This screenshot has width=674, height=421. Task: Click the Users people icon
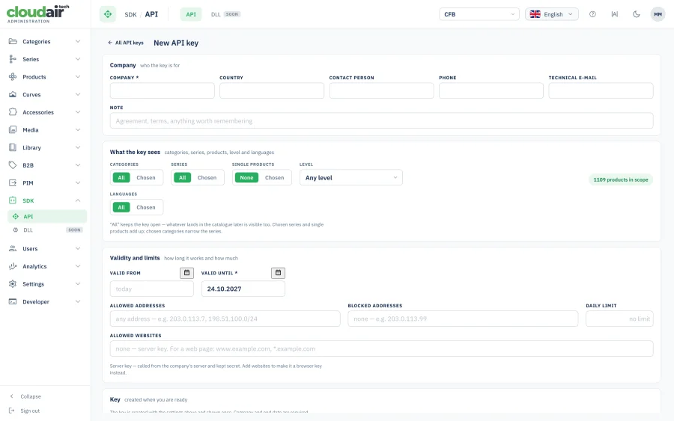click(13, 248)
